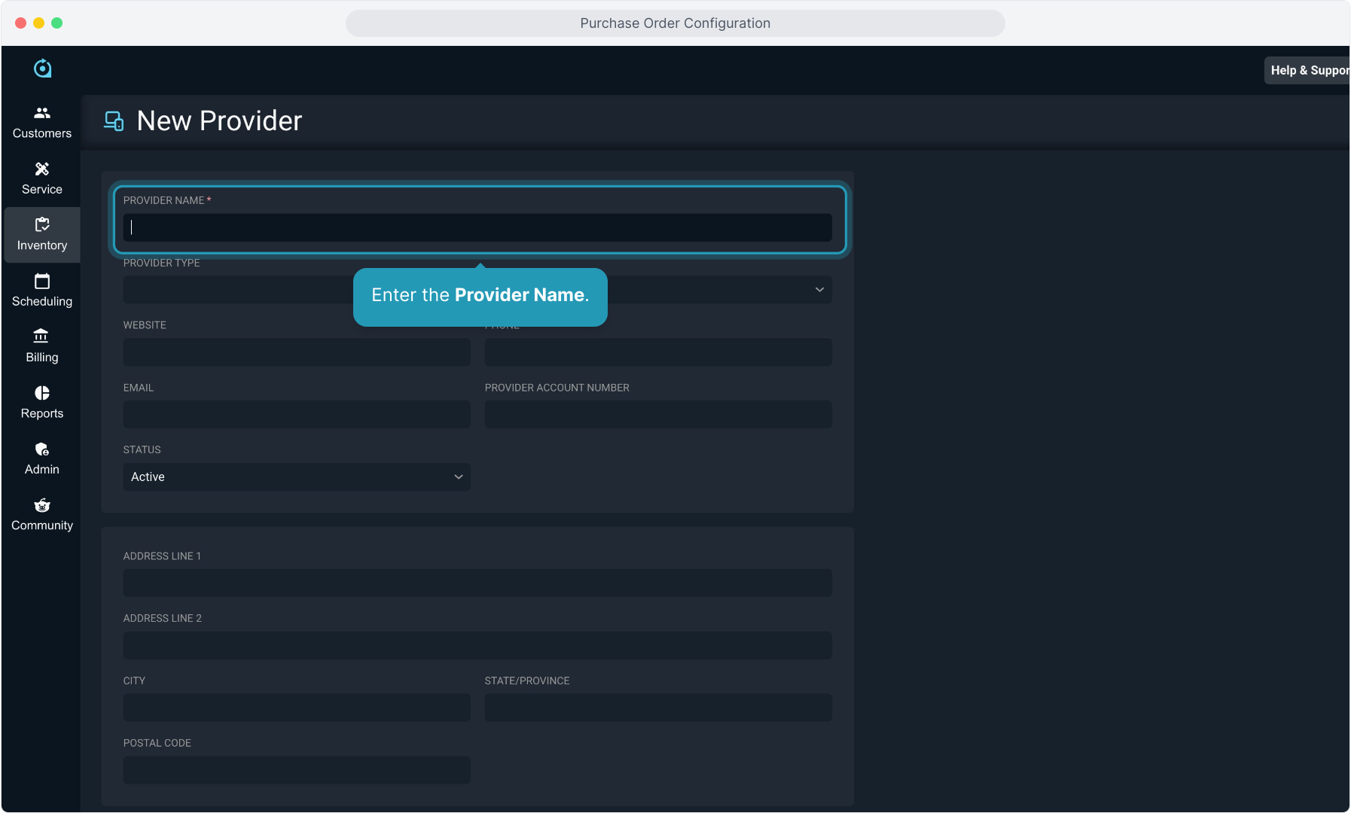Viewport: 1351px width, 813px height.
Task: Focus the Provider Name text field
Action: (x=477, y=227)
